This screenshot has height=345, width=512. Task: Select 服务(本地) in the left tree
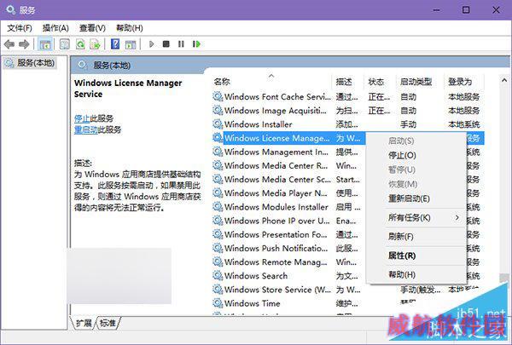pyautogui.click(x=30, y=62)
